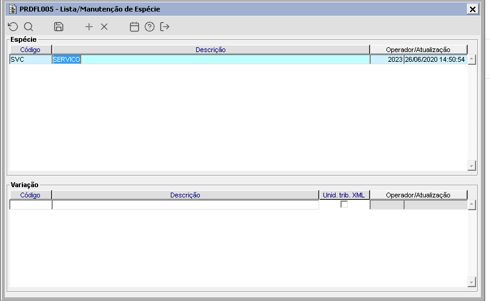Click the plus icon to add record
This screenshot has width=490, height=301.
point(89,27)
